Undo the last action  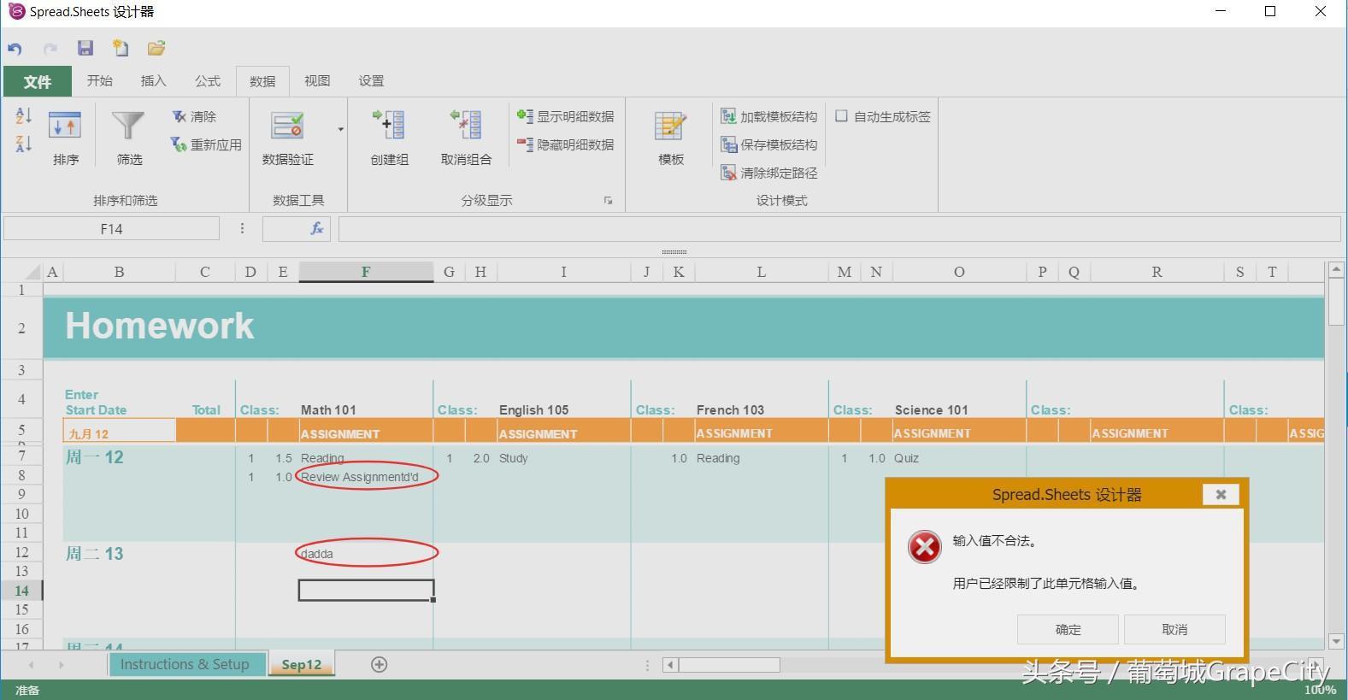point(15,49)
